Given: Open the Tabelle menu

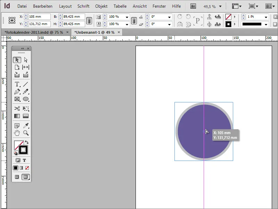Looking at the screenshot, I should coord(120,6).
